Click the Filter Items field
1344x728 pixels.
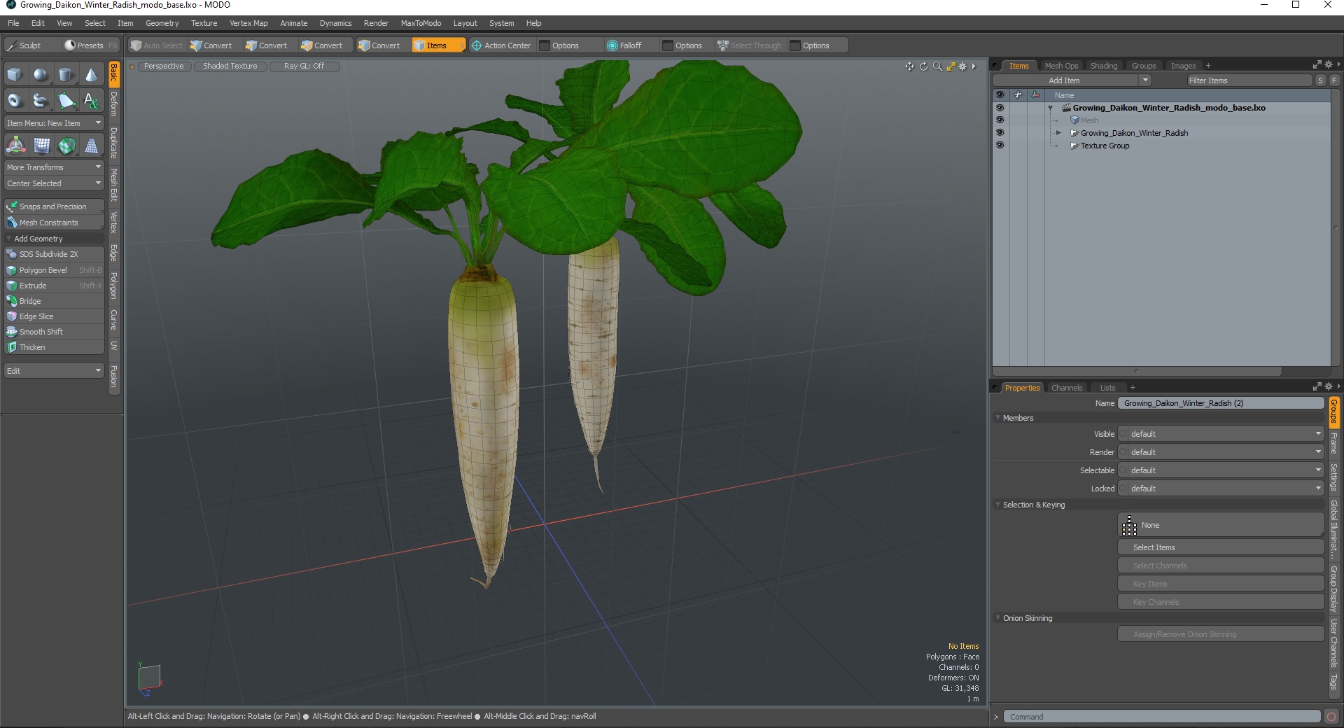1249,80
